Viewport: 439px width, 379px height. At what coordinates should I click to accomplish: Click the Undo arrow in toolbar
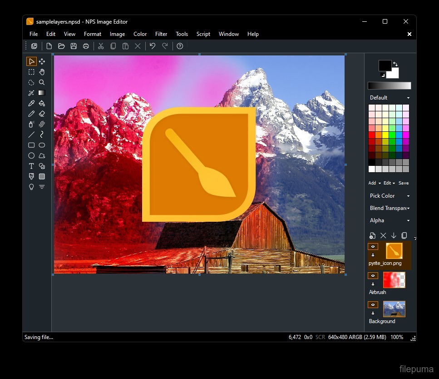pos(153,46)
